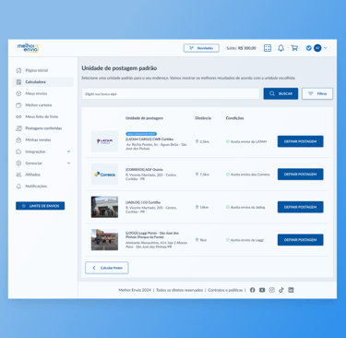Click the Limite de envios button
Viewport: 346px width, 338px height.
tap(41, 206)
